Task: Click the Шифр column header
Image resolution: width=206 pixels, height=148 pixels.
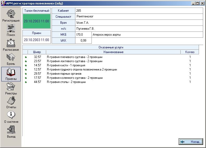Action: [x=37, y=52]
